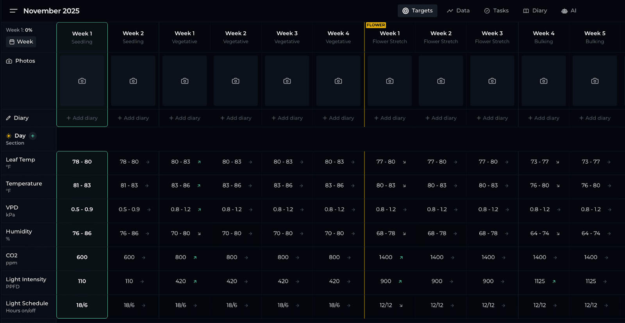625x323 pixels.
Task: Click camera icon under Week 3 Vegetative
Action: [287, 81]
